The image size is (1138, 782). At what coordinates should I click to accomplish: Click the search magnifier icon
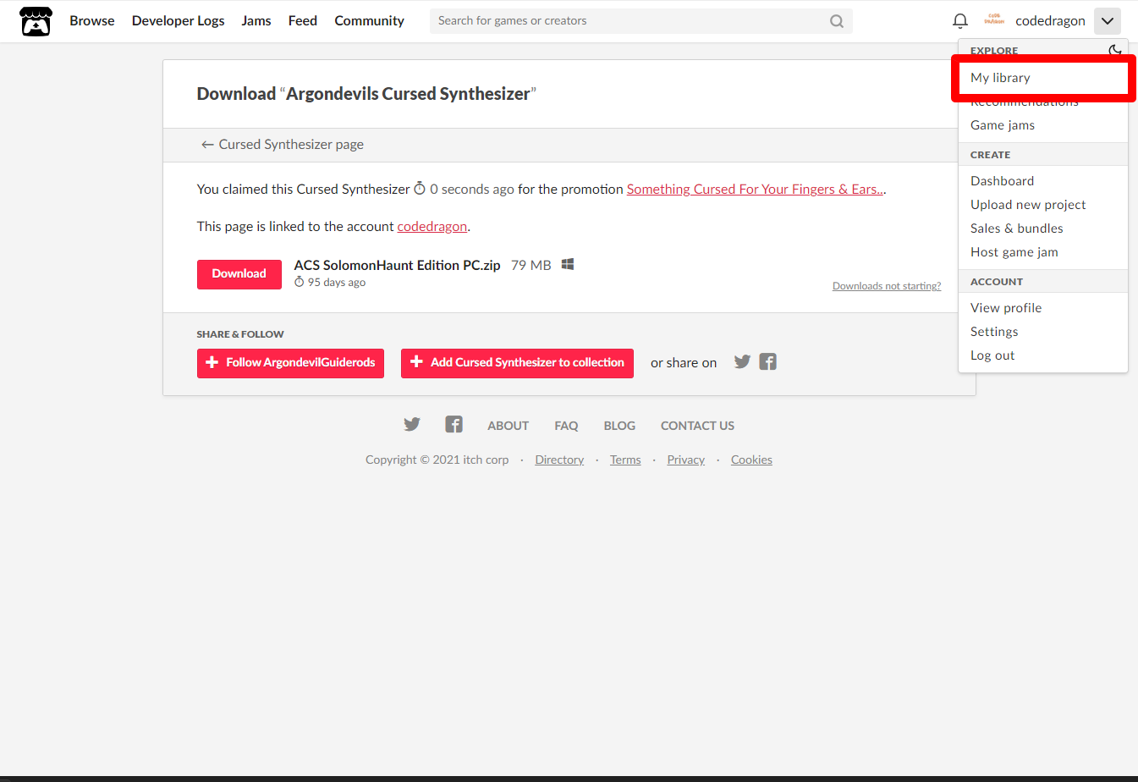[x=837, y=21]
